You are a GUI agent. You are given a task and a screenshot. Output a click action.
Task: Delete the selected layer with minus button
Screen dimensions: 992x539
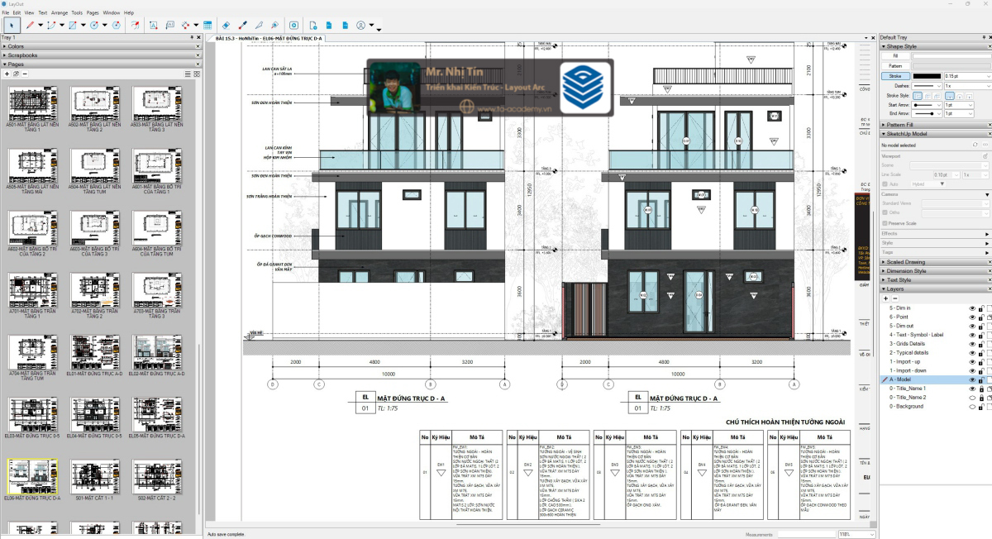click(896, 298)
